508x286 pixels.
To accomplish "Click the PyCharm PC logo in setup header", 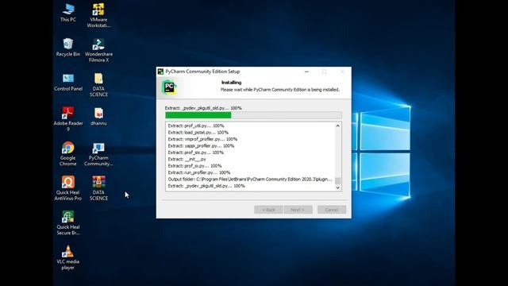I will [x=169, y=87].
